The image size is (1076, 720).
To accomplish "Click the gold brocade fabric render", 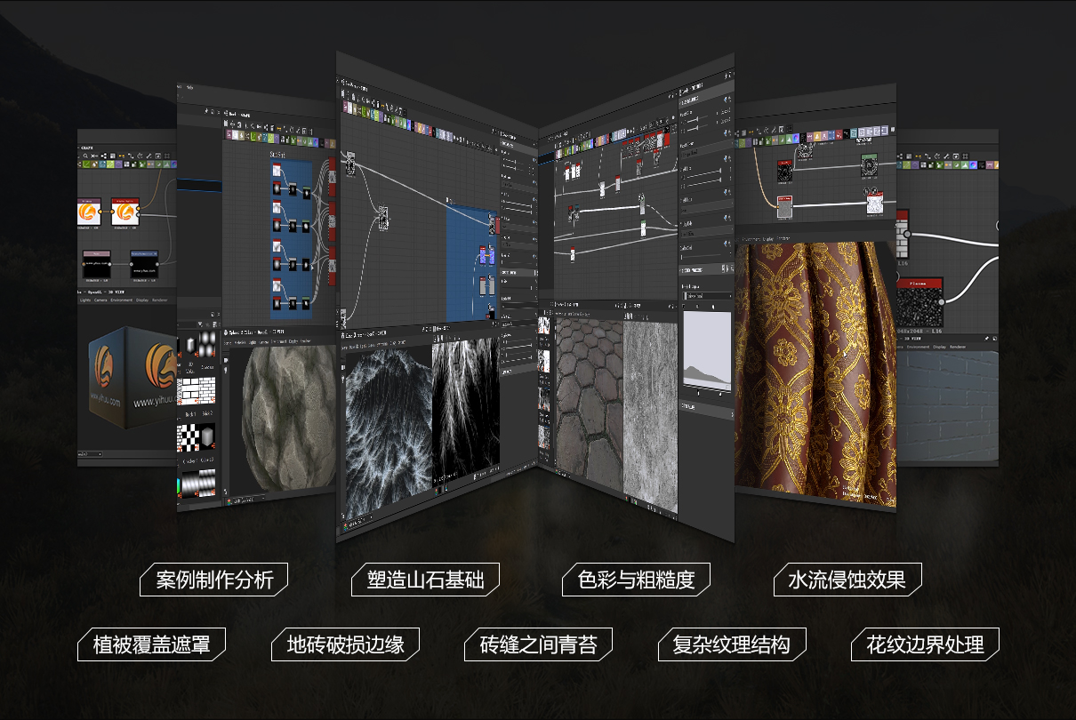I will click(x=815, y=372).
